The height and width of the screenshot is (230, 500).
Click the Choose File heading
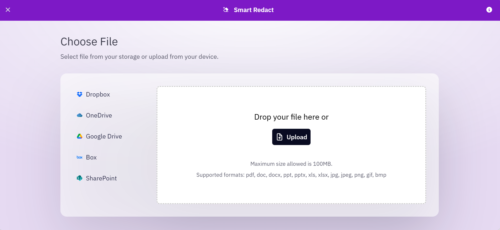pyautogui.click(x=89, y=42)
